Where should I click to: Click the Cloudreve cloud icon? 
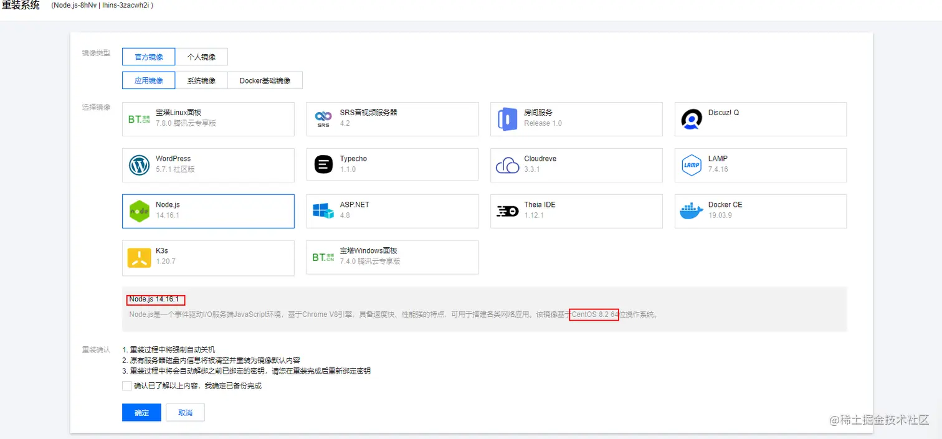[x=507, y=166]
